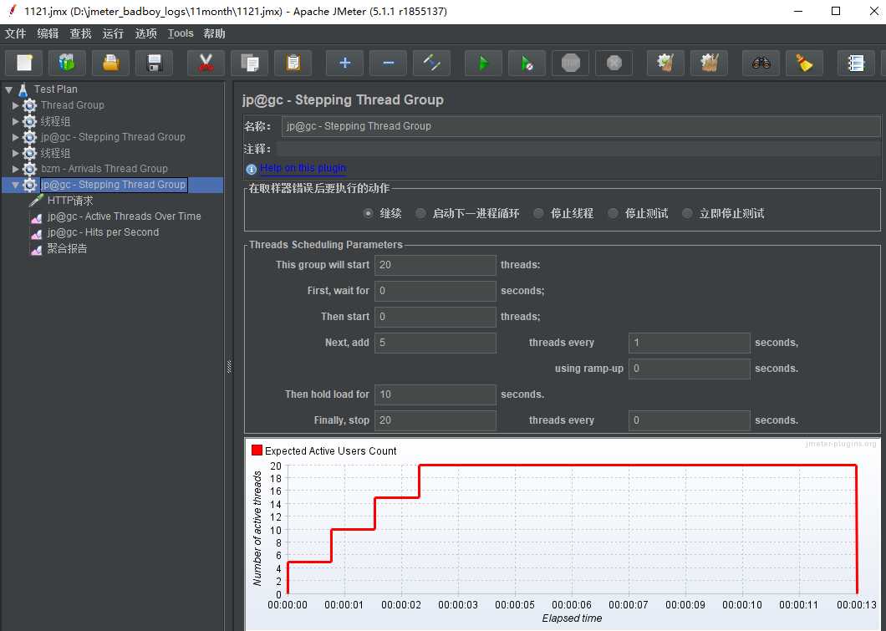Select jp@gc - Hits per Second item
The image size is (886, 631).
[x=103, y=232]
